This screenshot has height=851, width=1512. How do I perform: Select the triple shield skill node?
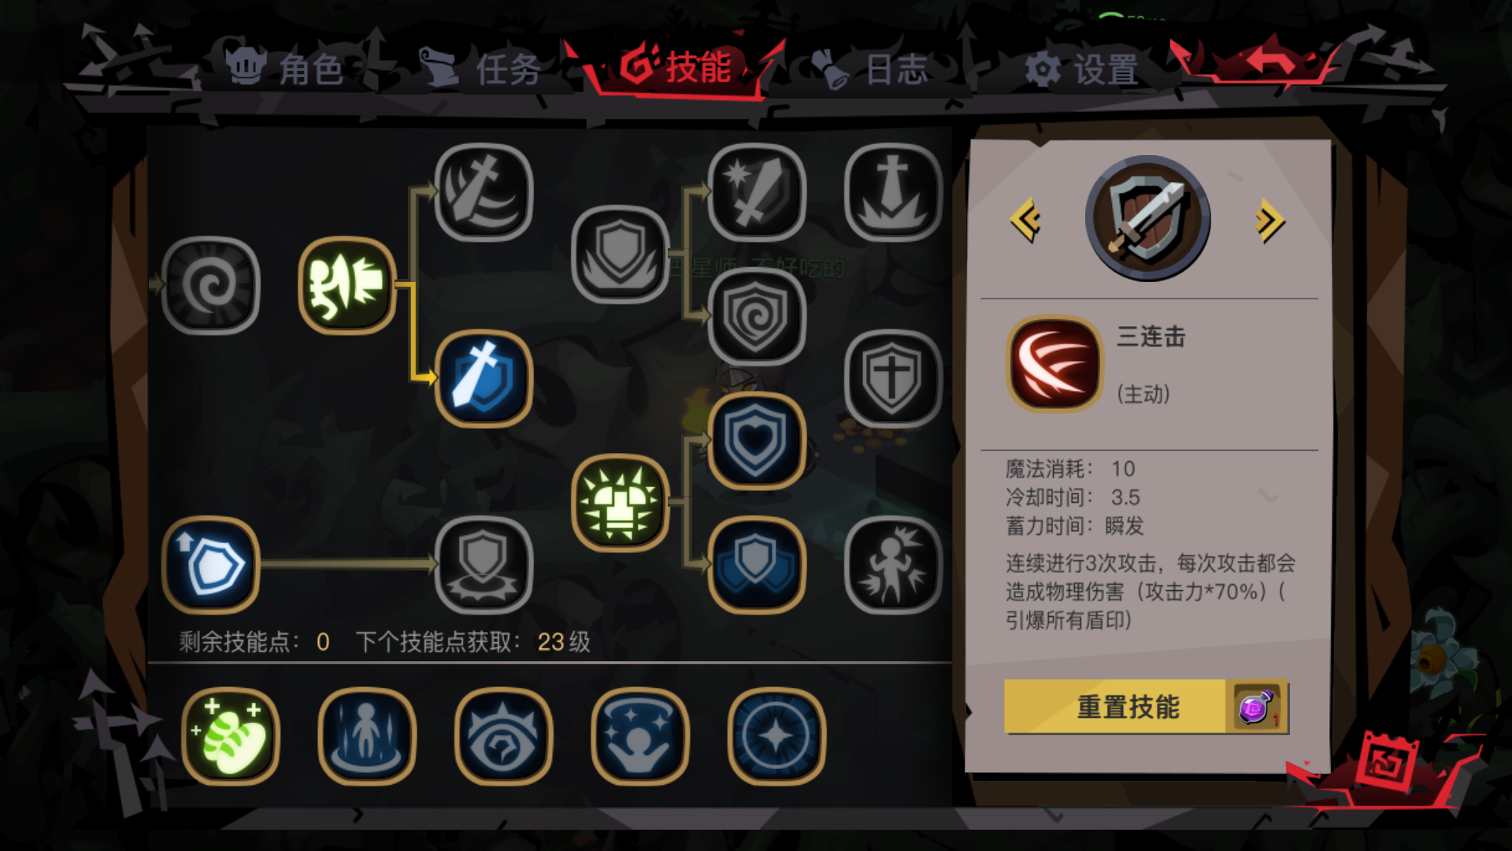click(756, 565)
